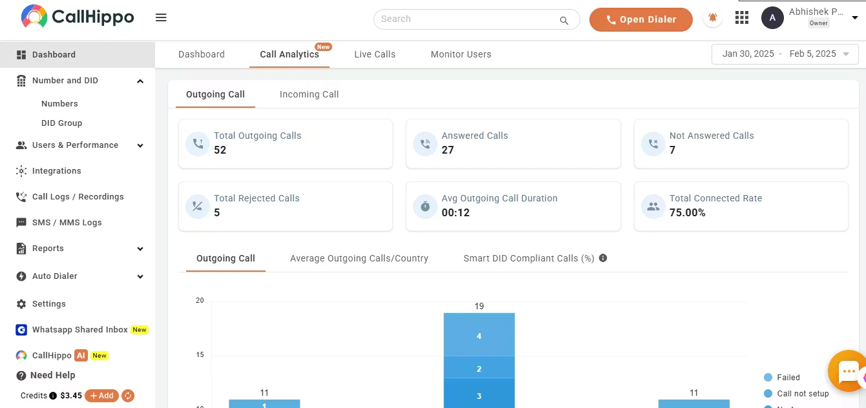Open the notifications bell

pyautogui.click(x=713, y=18)
